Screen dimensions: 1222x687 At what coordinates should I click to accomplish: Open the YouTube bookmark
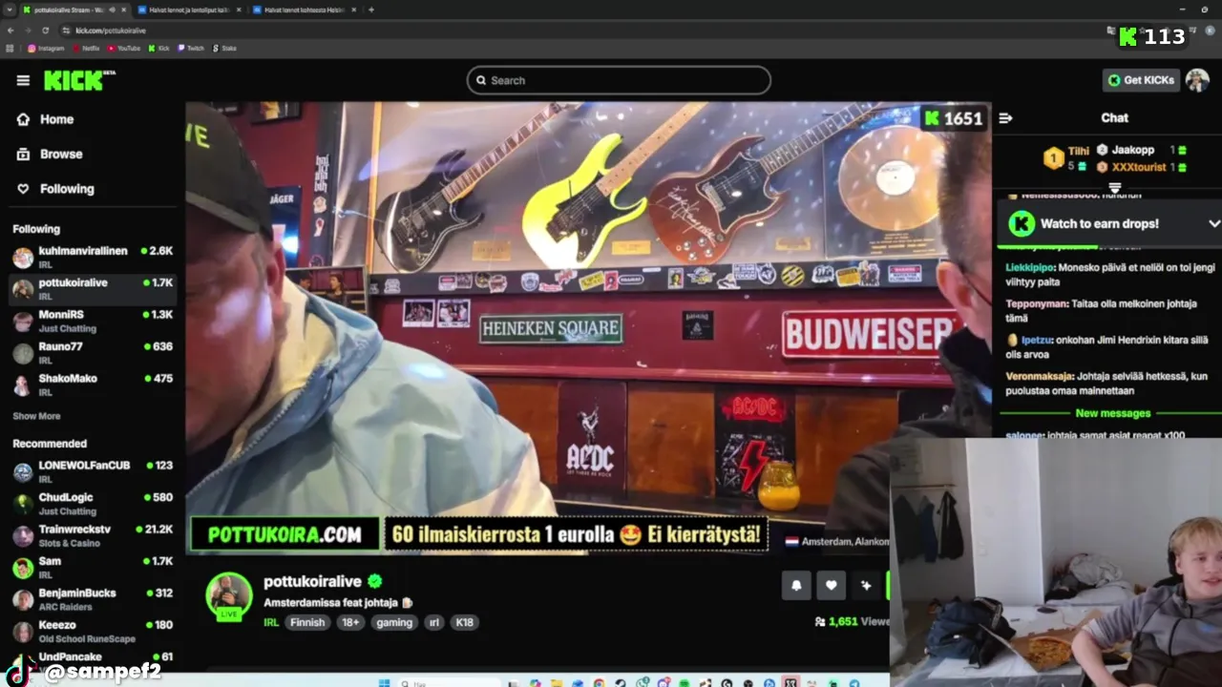pos(124,48)
